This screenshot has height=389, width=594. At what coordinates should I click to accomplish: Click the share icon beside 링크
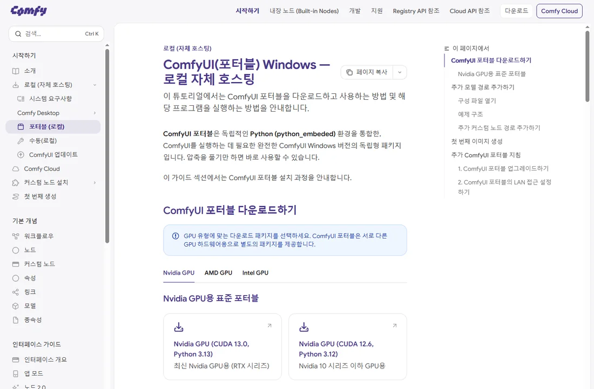(x=16, y=292)
